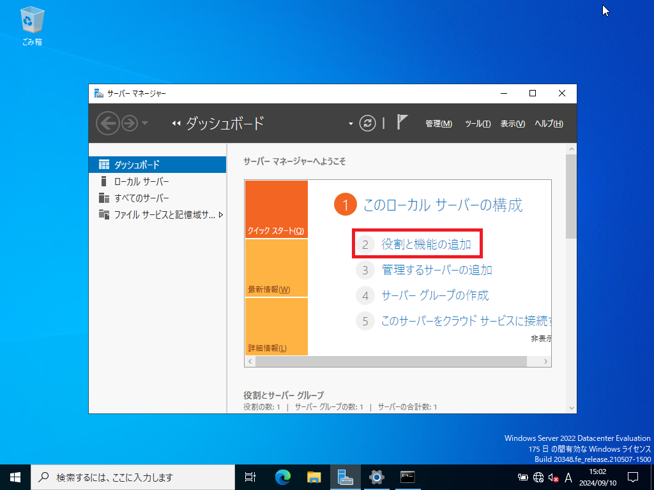The height and width of the screenshot is (490, 654).
Task: Select the 最新情報(W) tile
Action: (277, 268)
